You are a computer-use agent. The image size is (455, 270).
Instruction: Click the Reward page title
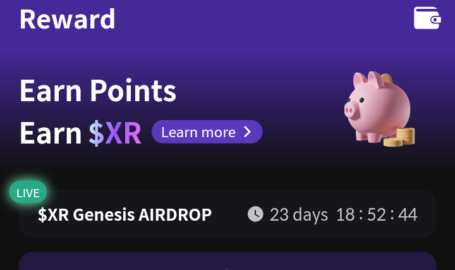[x=68, y=19]
